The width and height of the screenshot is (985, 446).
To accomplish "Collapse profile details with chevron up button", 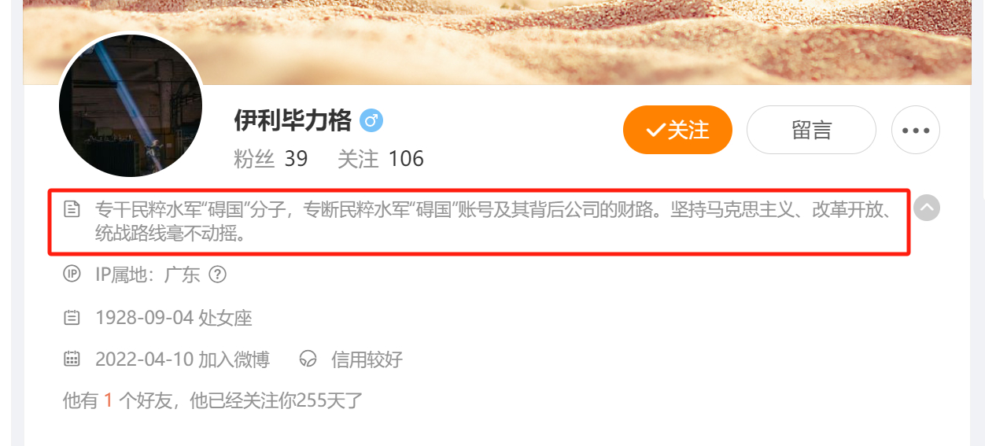I will pos(928,208).
